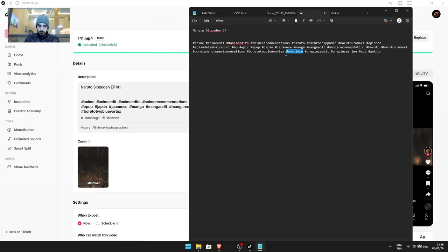
Task: Show hidden icons in system tray
Action: point(390,246)
